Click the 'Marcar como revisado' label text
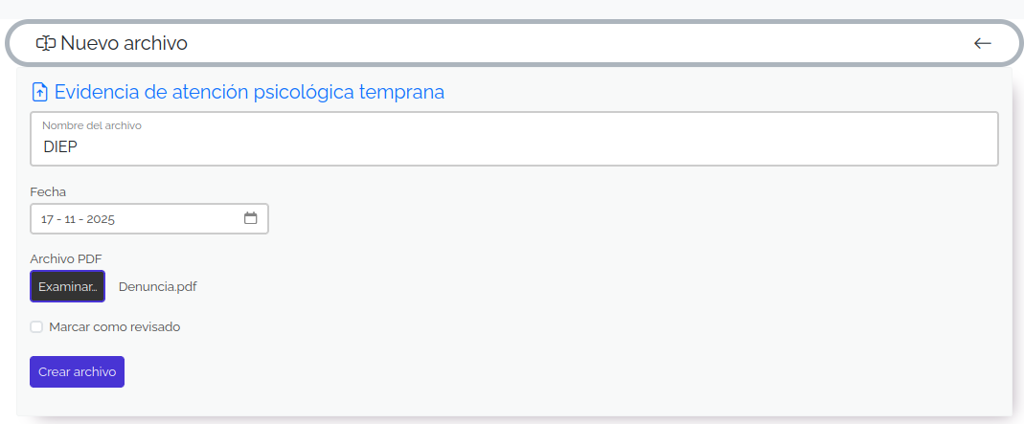This screenshot has width=1024, height=424. [x=114, y=327]
